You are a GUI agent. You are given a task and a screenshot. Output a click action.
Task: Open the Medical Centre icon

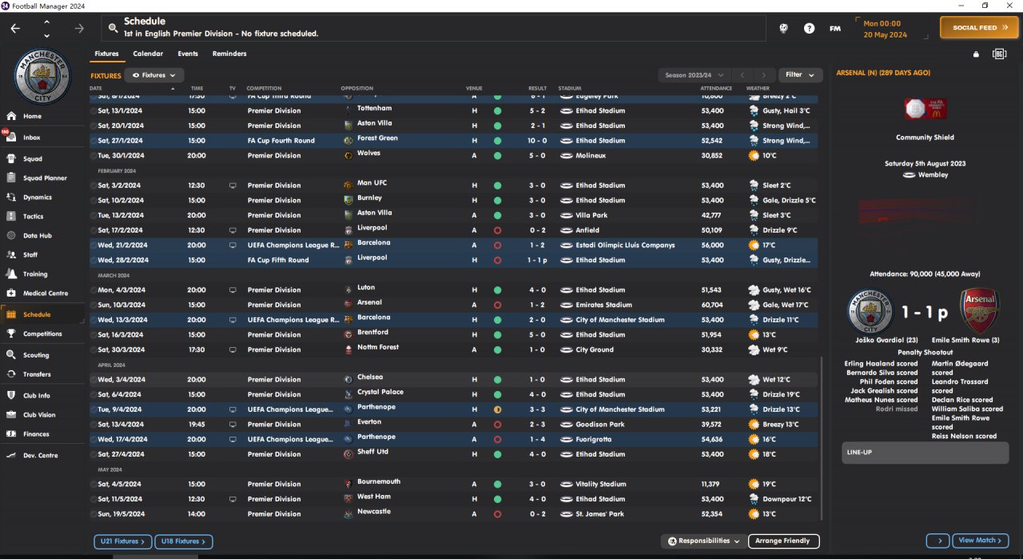tap(11, 293)
